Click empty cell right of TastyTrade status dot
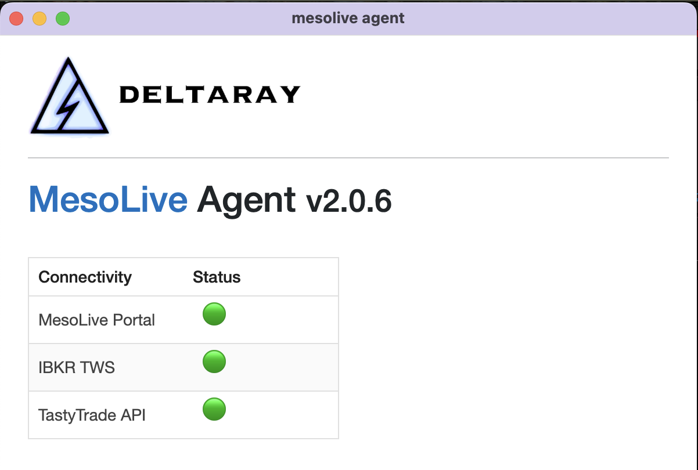 285,414
